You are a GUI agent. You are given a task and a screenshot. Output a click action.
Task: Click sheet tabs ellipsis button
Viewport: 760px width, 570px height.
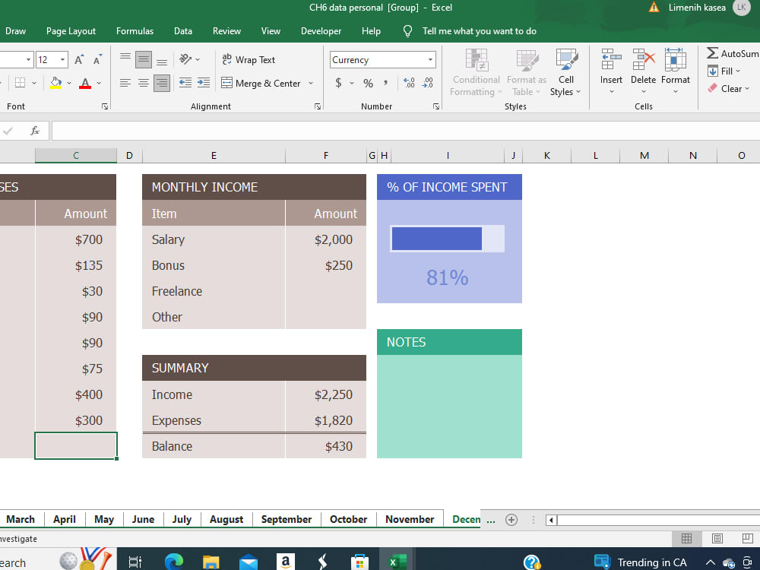click(490, 520)
